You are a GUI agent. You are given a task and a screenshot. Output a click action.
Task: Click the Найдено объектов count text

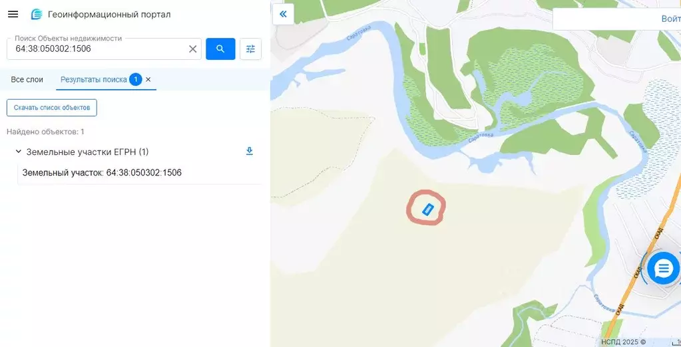tap(46, 132)
